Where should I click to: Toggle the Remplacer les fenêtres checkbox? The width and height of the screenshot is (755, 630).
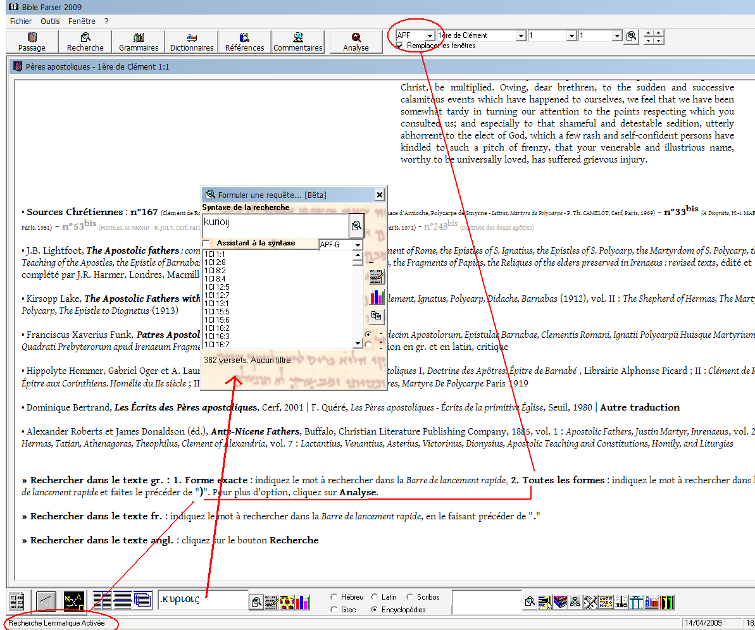coord(399,46)
